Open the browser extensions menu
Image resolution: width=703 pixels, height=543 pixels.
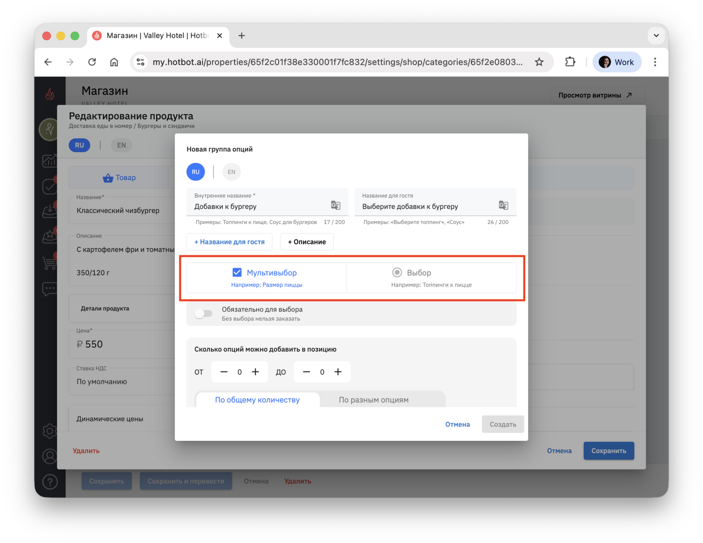[570, 62]
